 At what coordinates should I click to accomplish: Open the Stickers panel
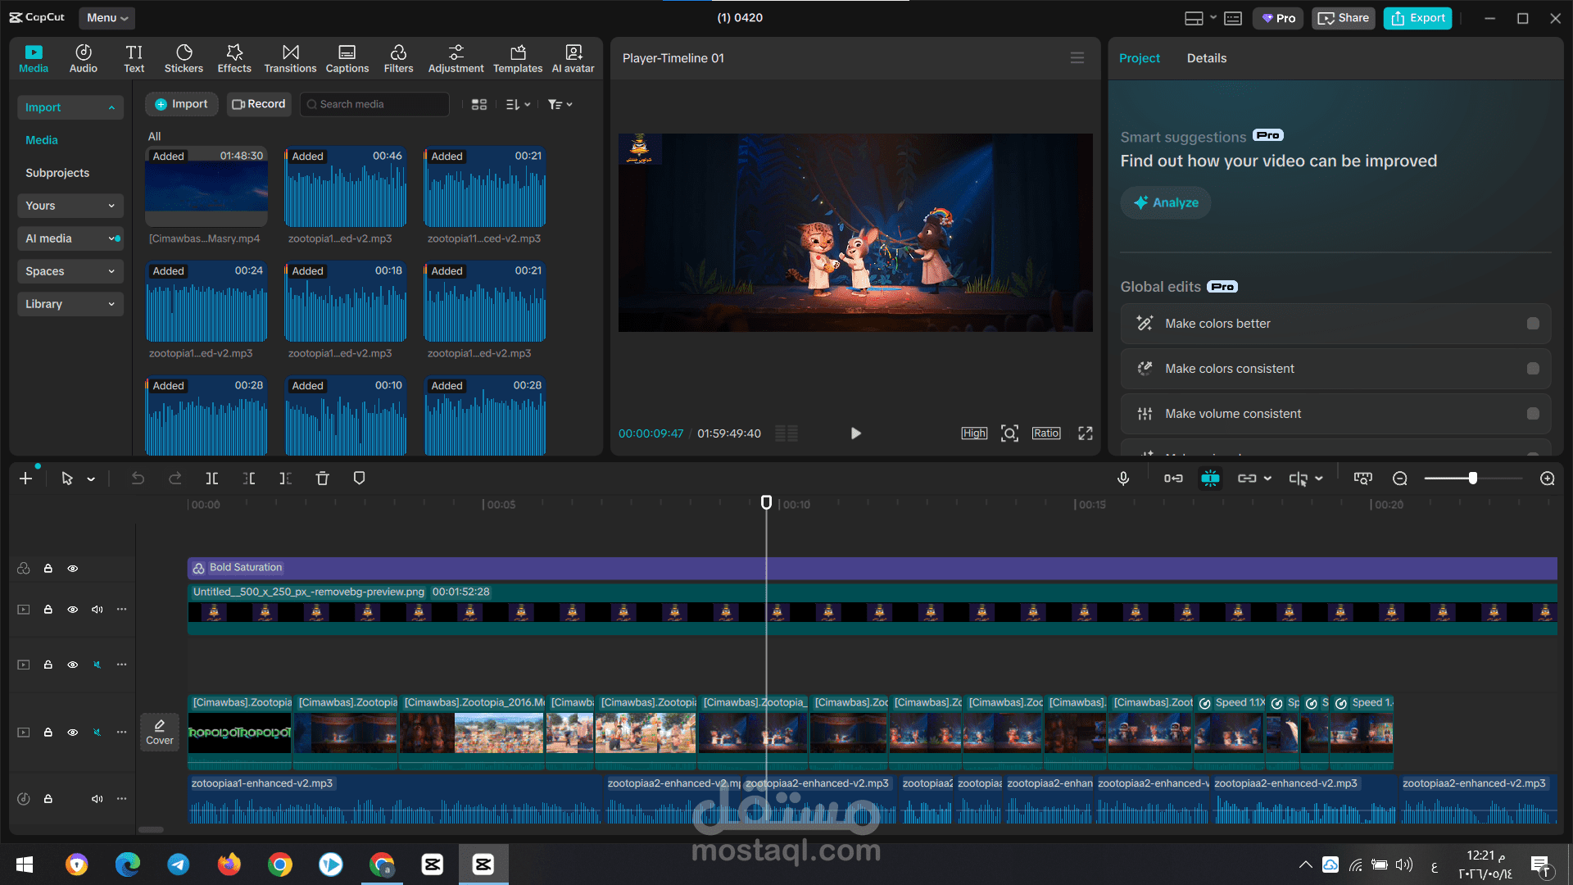coord(184,58)
